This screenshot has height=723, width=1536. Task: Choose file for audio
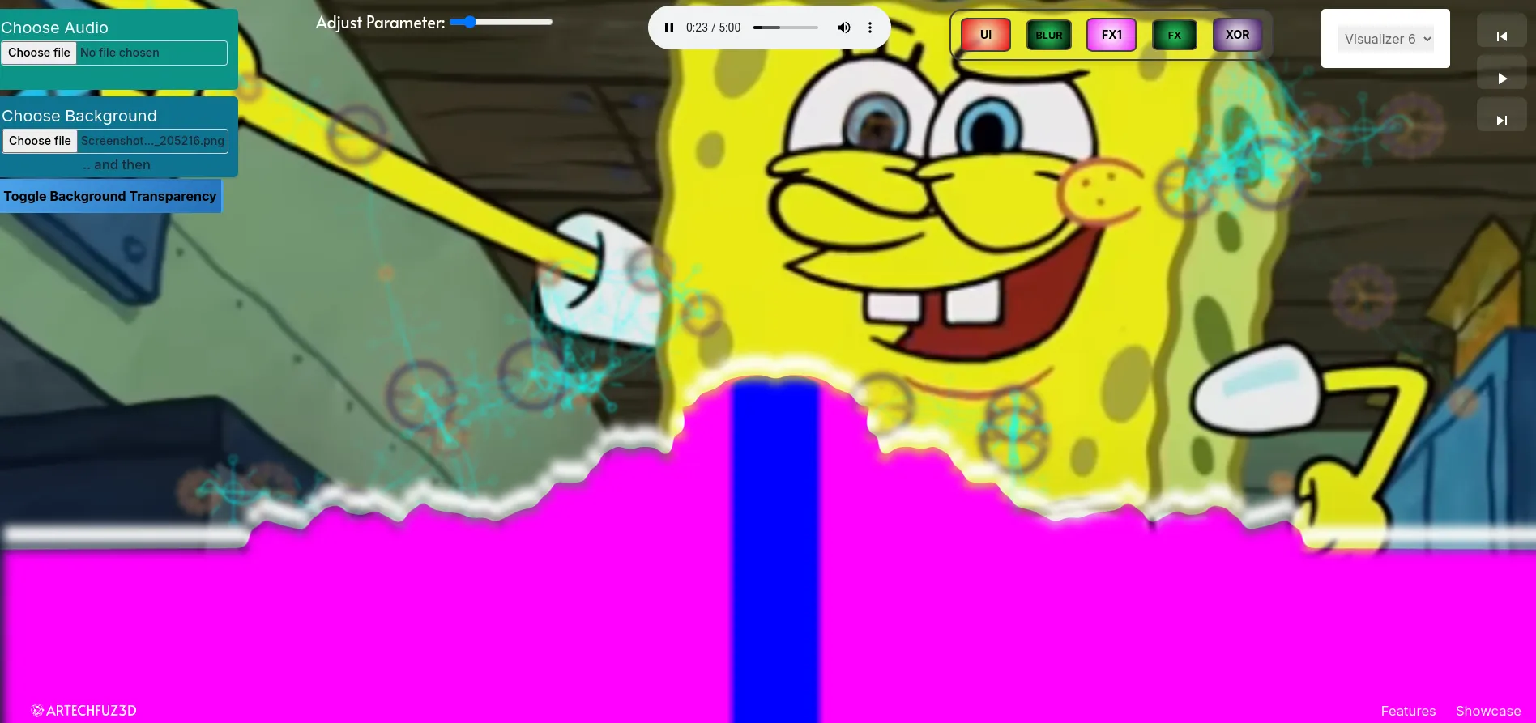click(39, 53)
